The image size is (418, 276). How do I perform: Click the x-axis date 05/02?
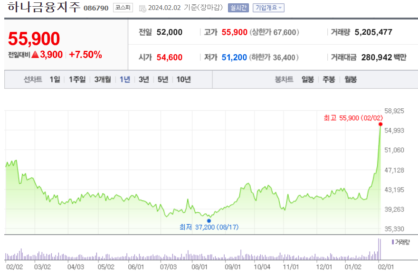(106, 267)
